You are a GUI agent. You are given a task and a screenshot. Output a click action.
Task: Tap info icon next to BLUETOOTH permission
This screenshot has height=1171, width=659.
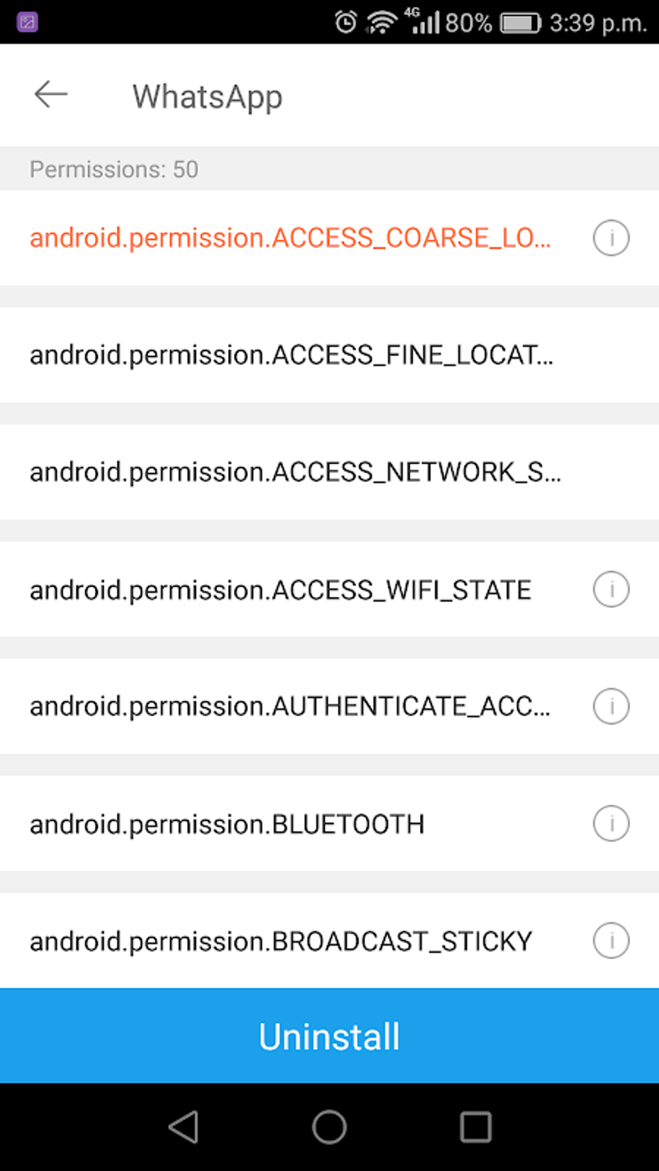[611, 824]
